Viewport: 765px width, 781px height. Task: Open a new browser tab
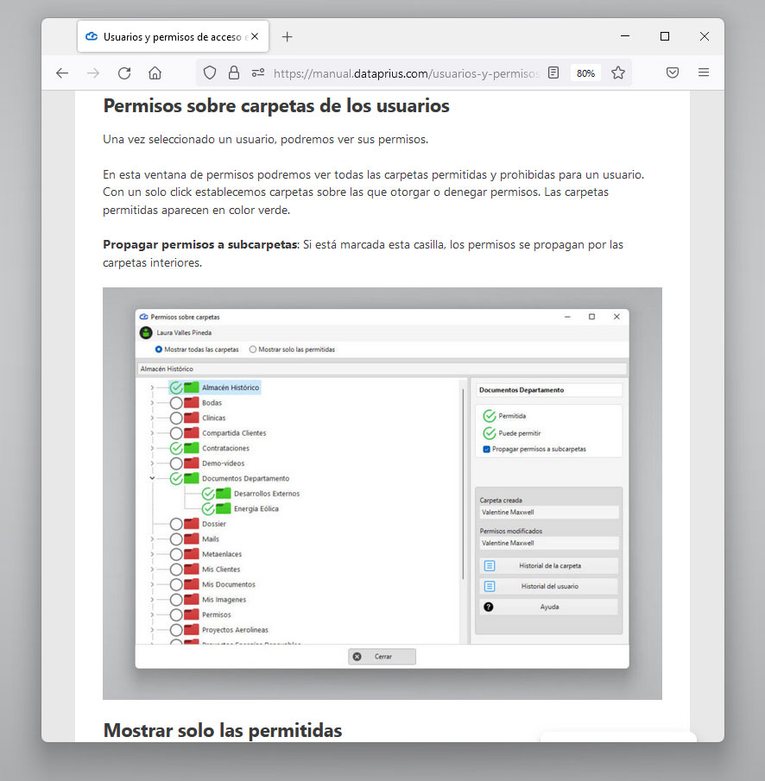coord(287,36)
